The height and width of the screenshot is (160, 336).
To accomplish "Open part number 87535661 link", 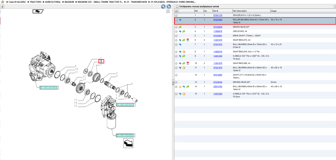I will [217, 36].
